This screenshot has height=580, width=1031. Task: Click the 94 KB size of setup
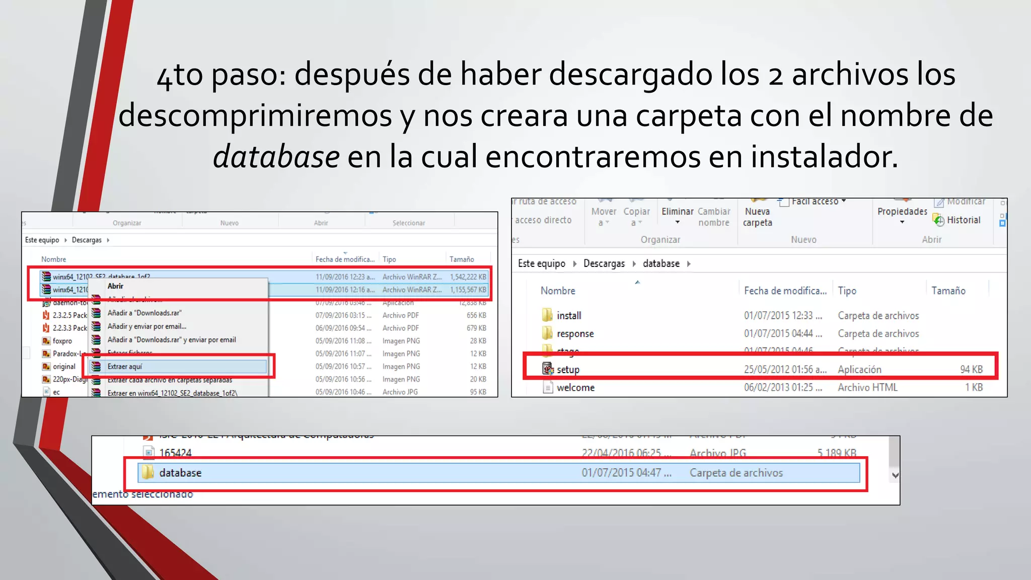pyautogui.click(x=971, y=369)
